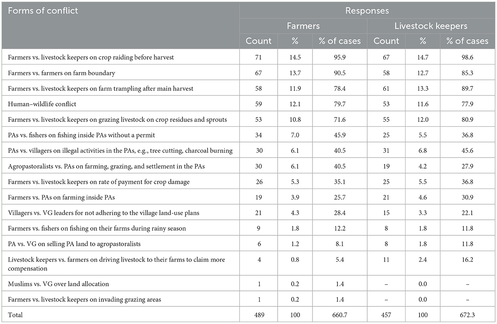Select value 95.9 in crop raiding row
Screen dimensions: 497x324
pos(340,57)
